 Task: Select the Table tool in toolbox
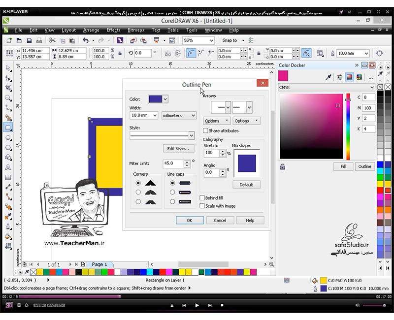(x=8, y=177)
